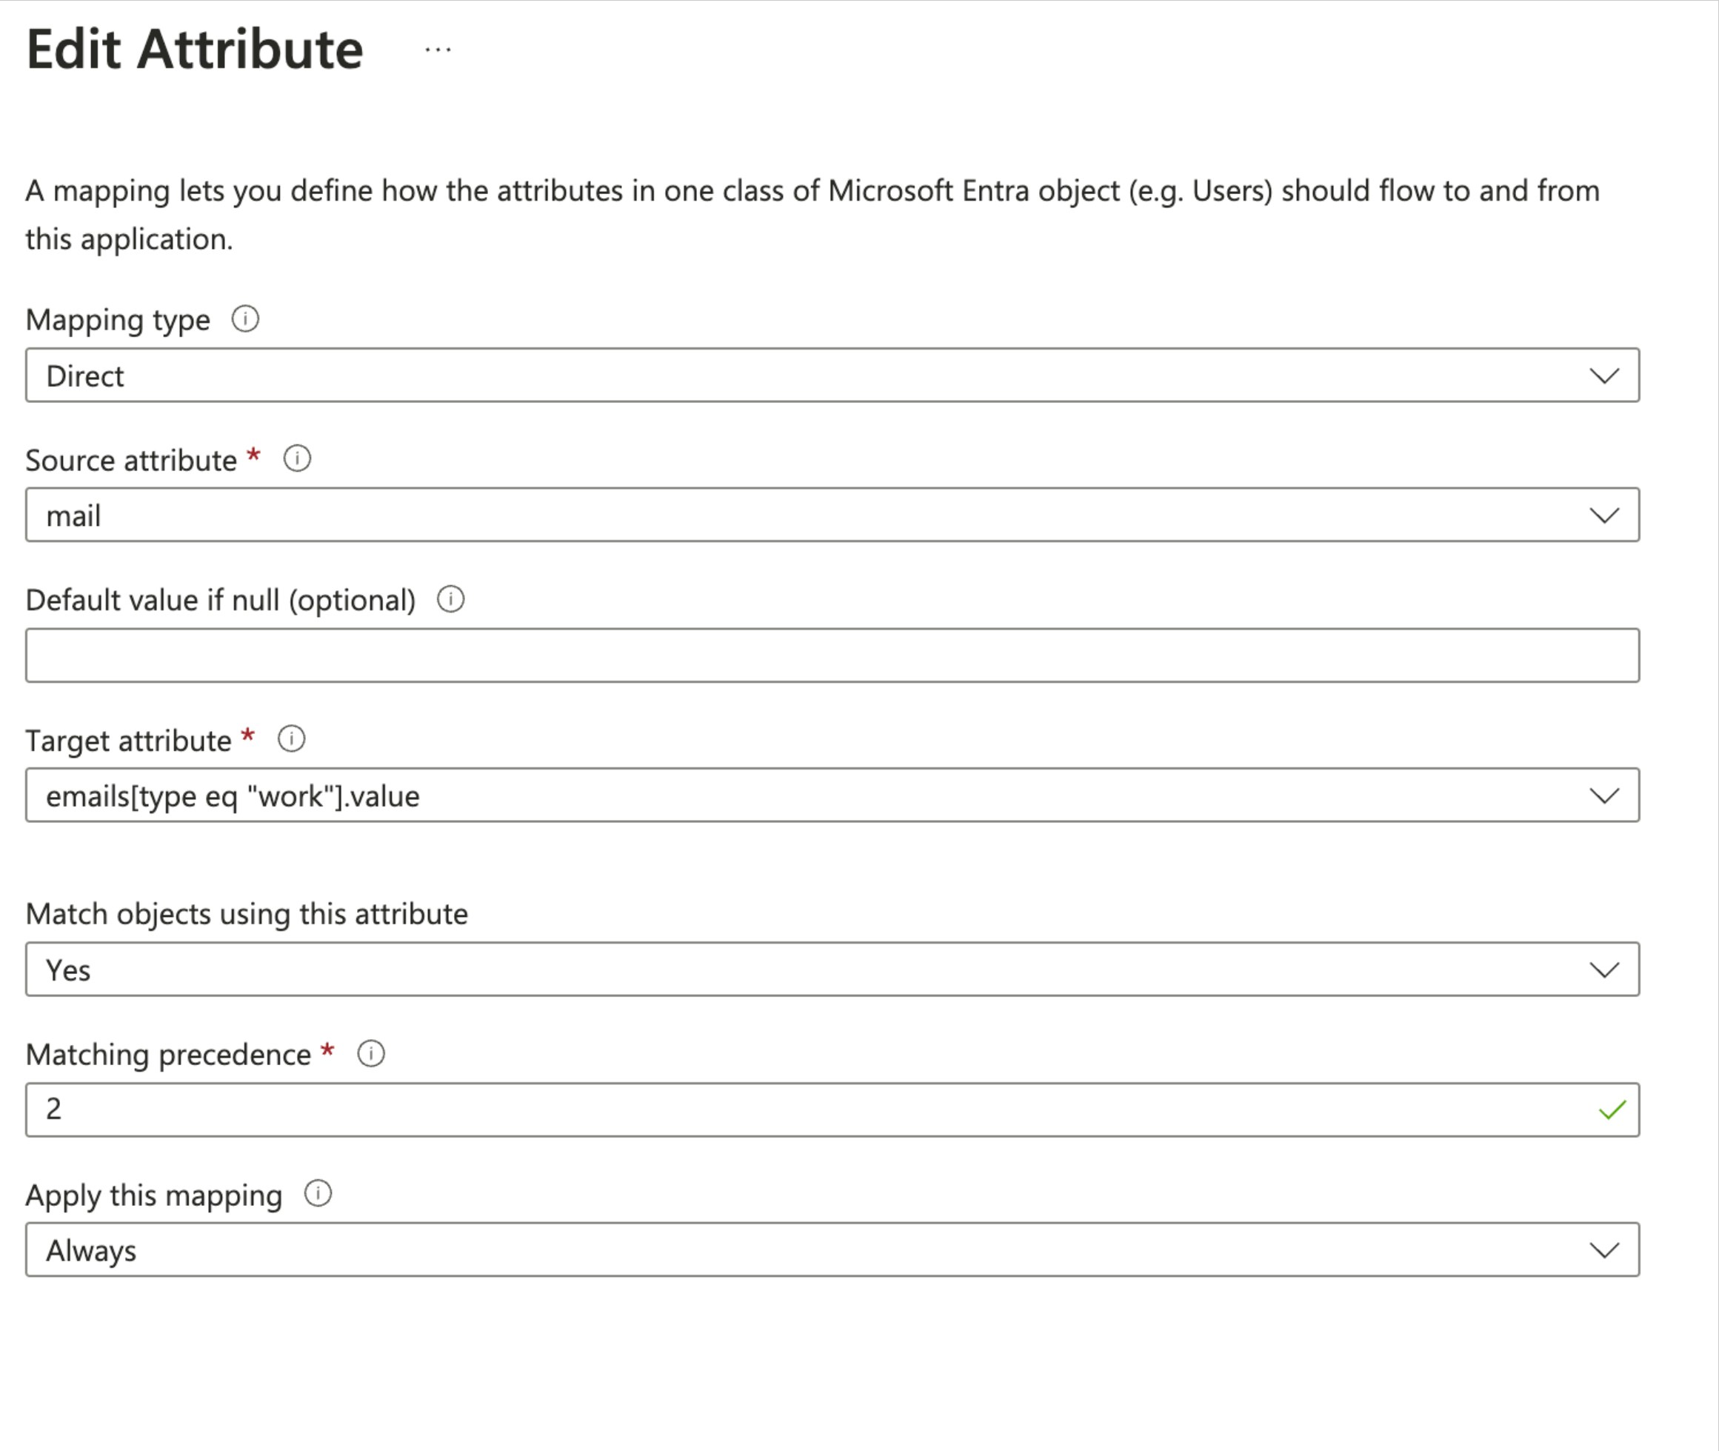The height and width of the screenshot is (1451, 1719).
Task: View the Matching precedence info icon
Action: pyautogui.click(x=371, y=1053)
